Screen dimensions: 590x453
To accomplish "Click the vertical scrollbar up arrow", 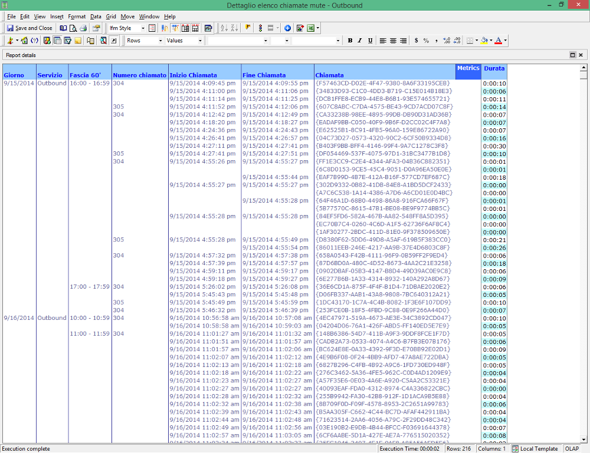I will (584, 68).
